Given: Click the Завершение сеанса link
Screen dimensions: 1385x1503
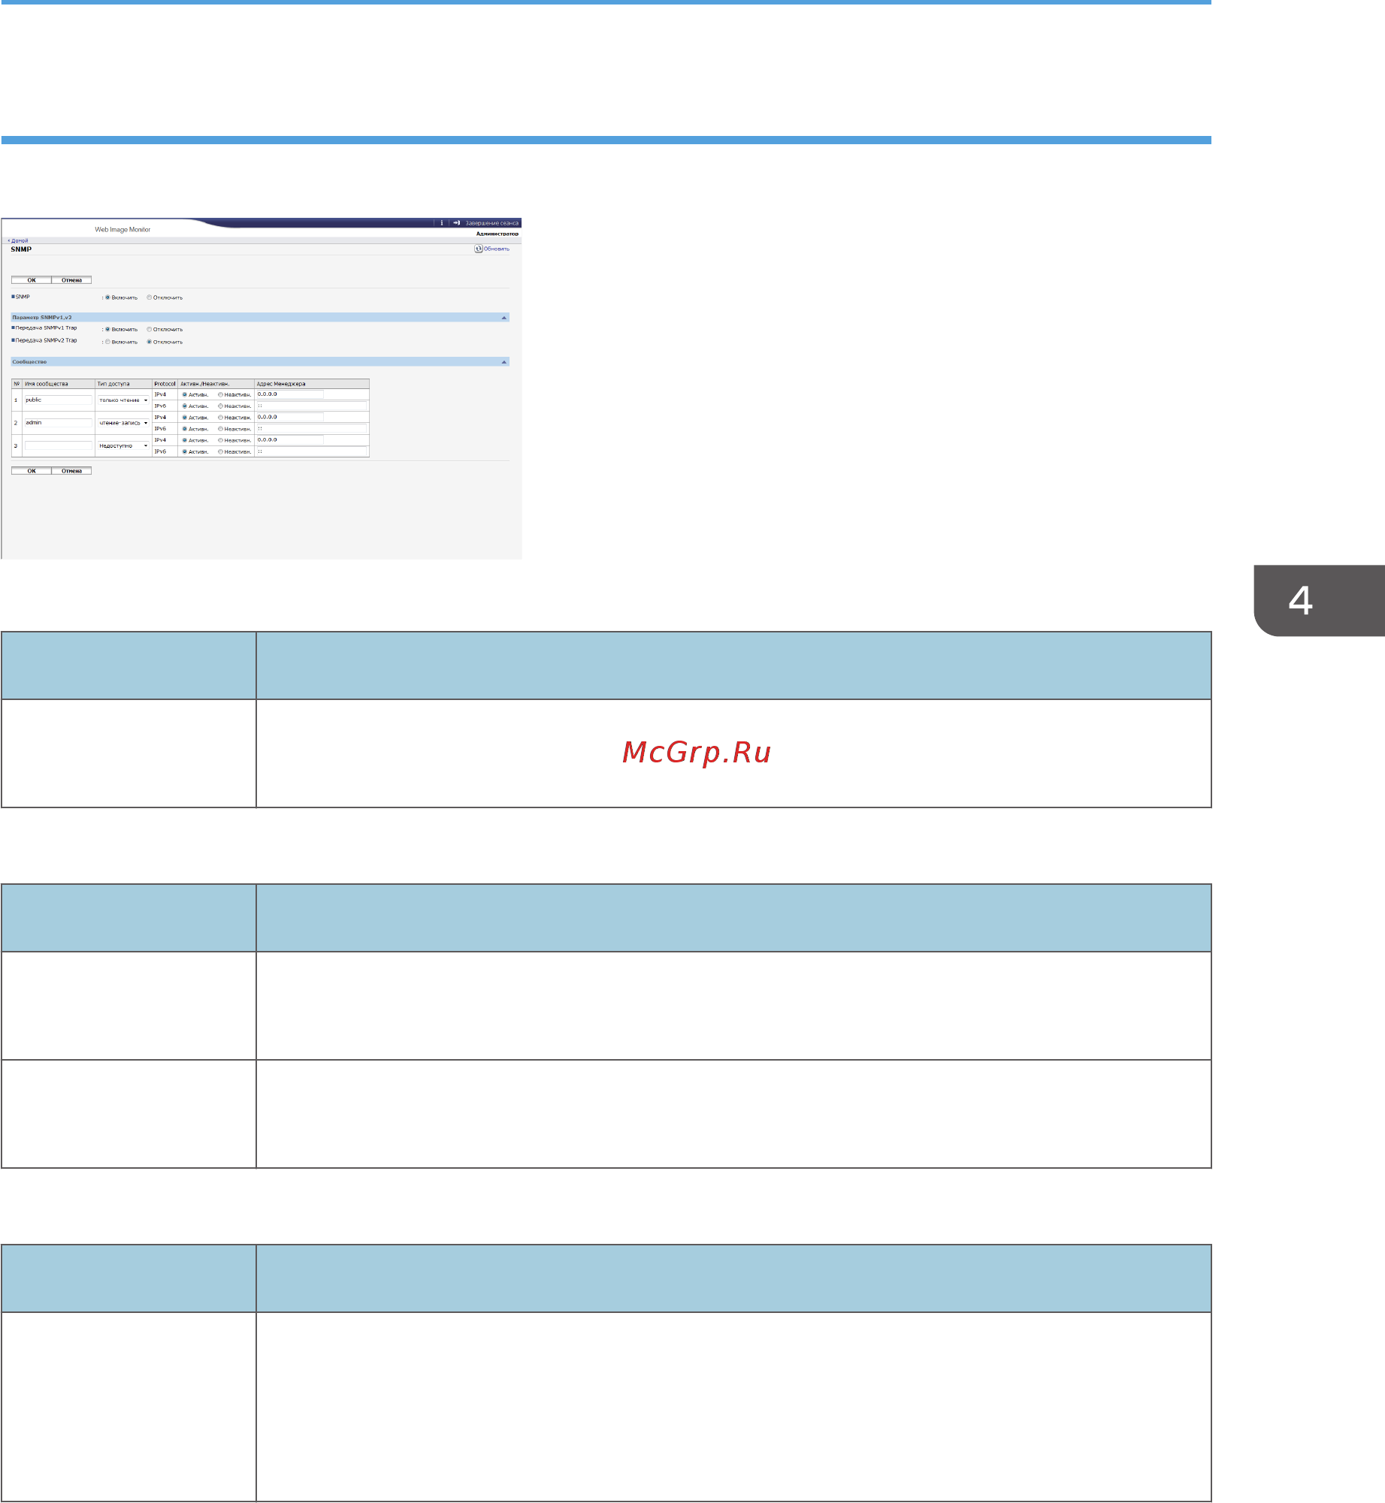Looking at the screenshot, I should [x=491, y=223].
